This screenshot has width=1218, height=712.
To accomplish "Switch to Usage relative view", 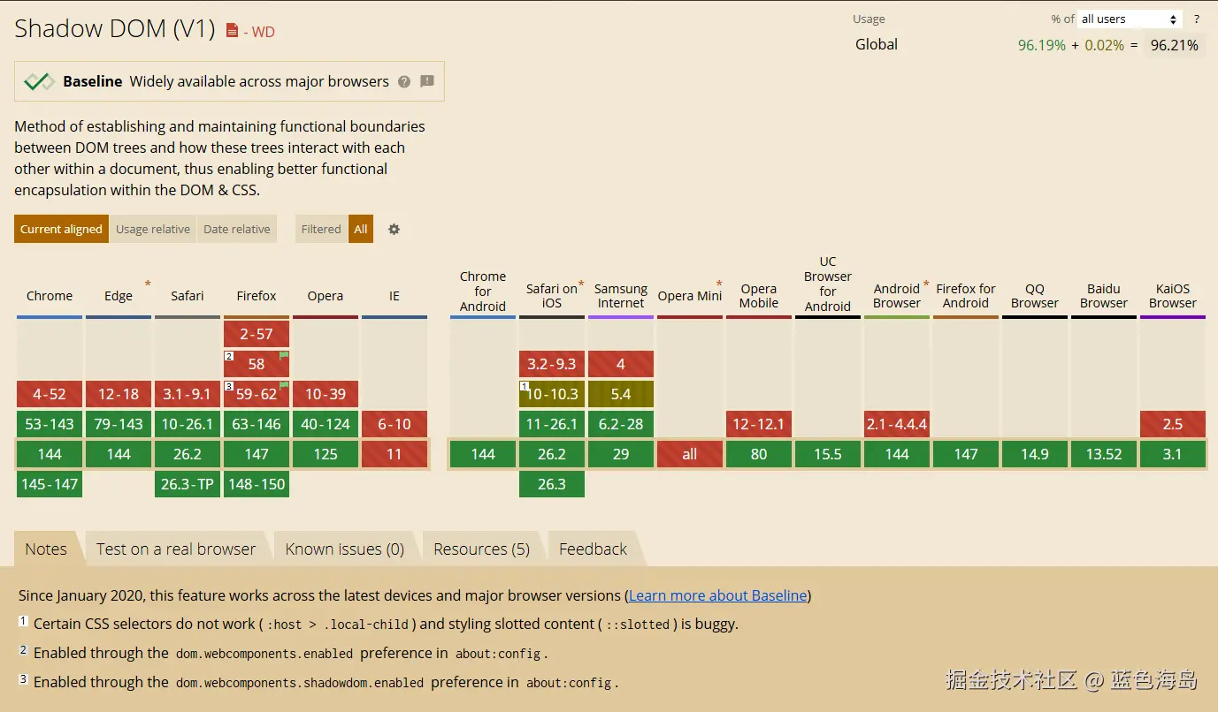I will pos(153,229).
